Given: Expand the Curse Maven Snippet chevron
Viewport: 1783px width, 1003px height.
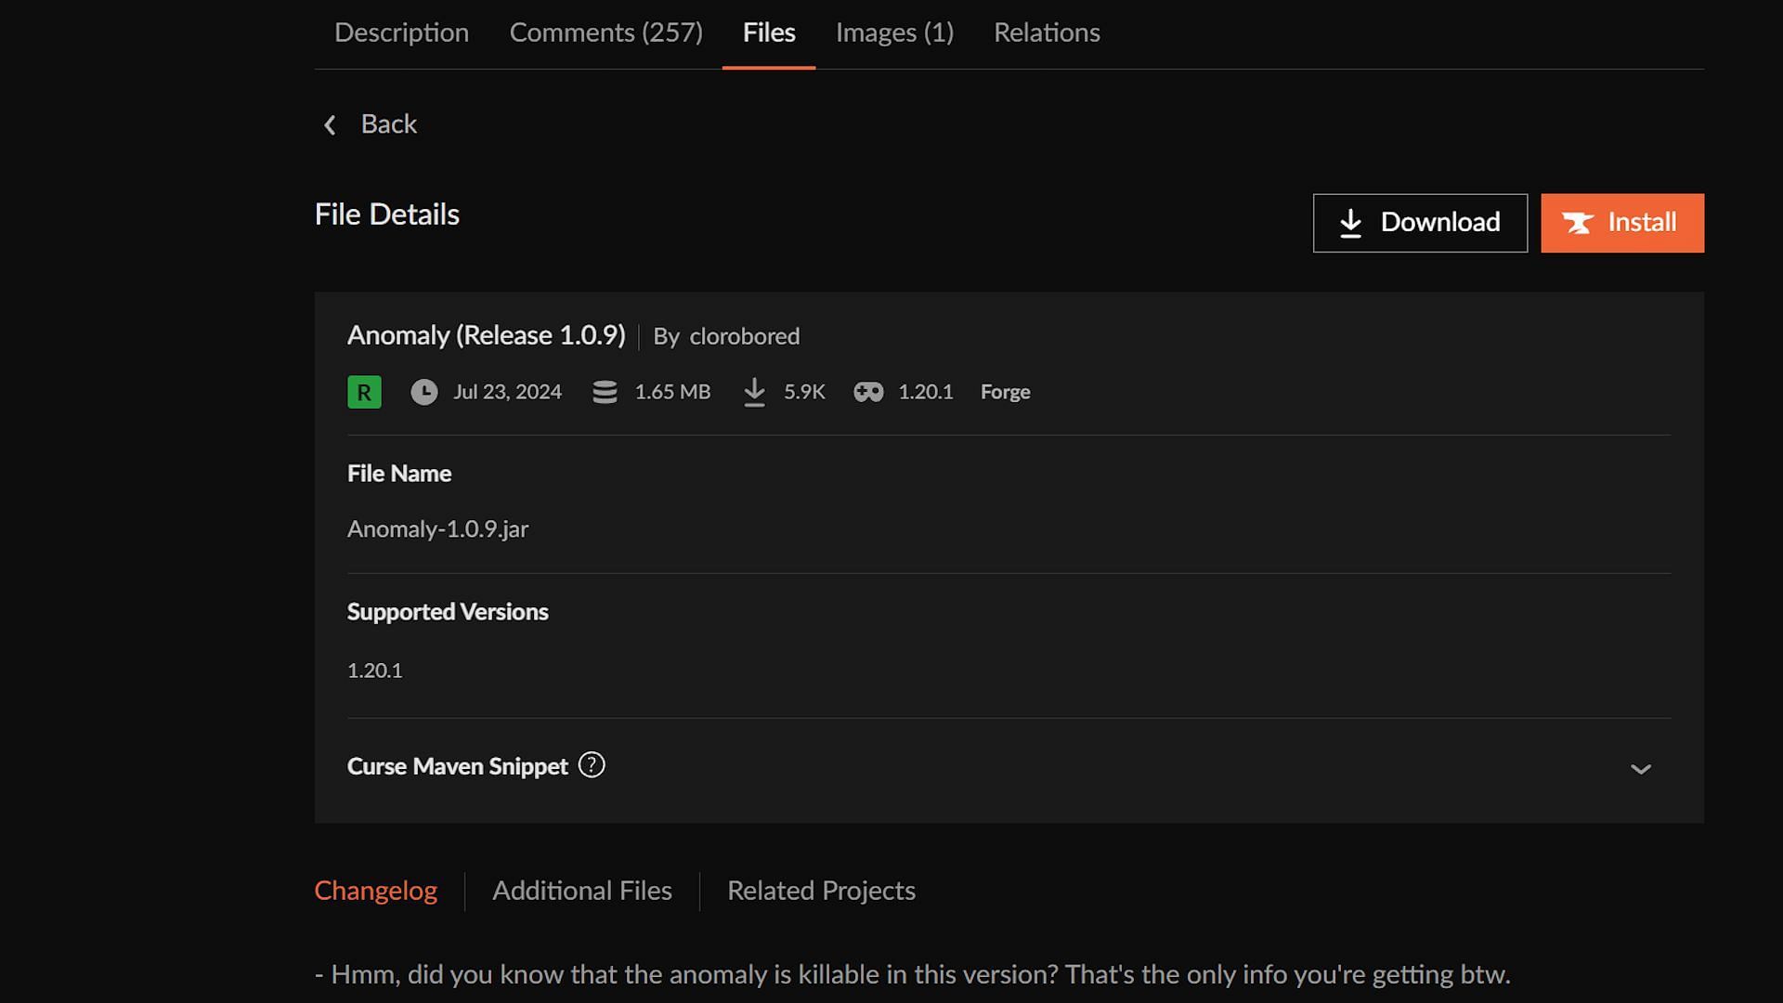Looking at the screenshot, I should pyautogui.click(x=1641, y=769).
